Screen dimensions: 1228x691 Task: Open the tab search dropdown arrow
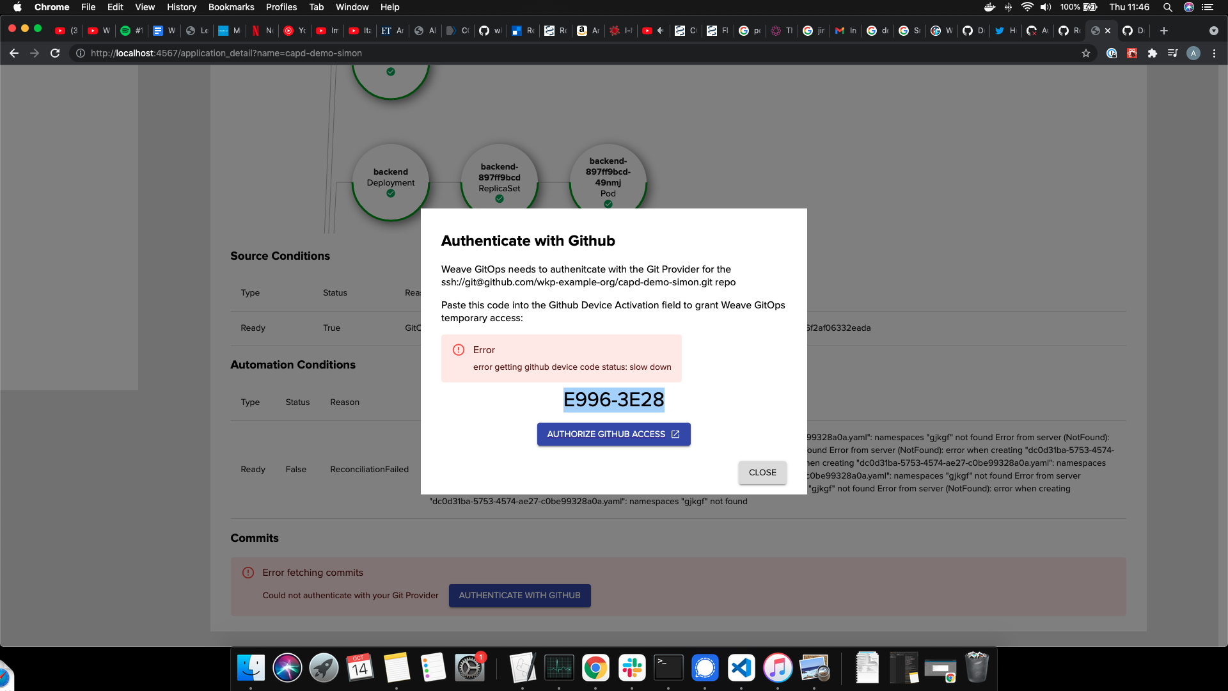pos(1214,31)
